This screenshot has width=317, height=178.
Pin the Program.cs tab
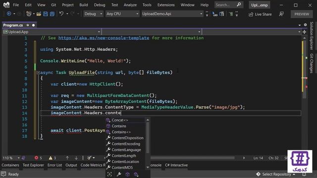pyautogui.click(x=28, y=25)
